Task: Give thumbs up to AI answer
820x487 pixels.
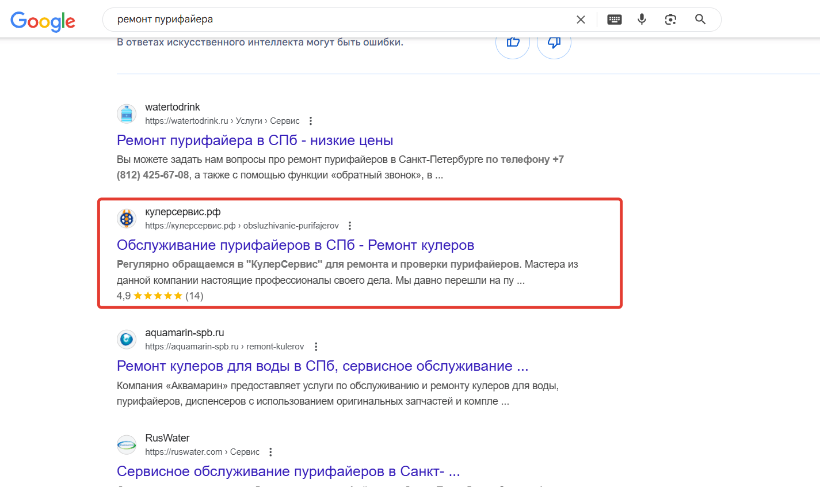Action: point(513,43)
